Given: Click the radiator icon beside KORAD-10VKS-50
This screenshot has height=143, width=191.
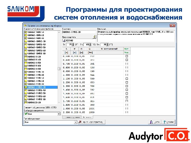Looking at the screenshot, I should pos(26,47).
